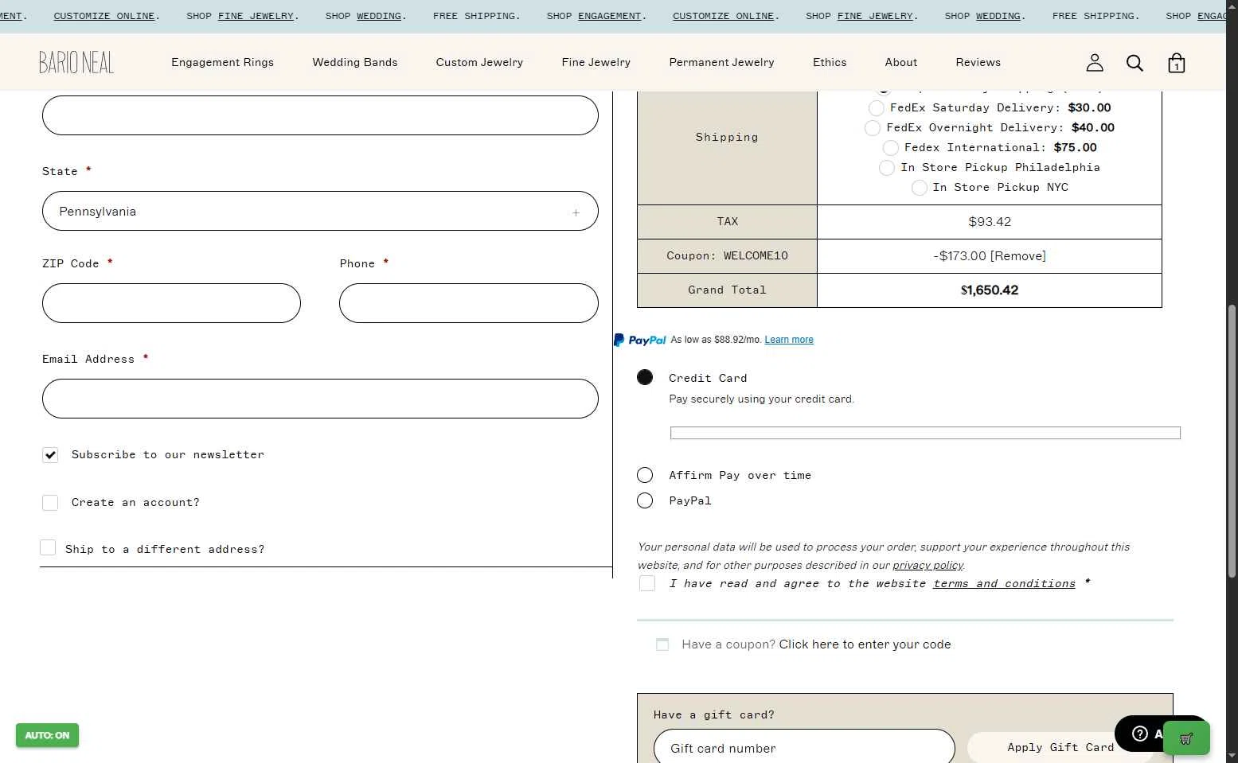This screenshot has height=763, width=1238.
Task: Choose In Store Pickup Philadelphia
Action: click(886, 167)
